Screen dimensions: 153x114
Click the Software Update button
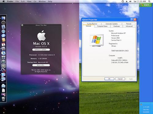41,50
